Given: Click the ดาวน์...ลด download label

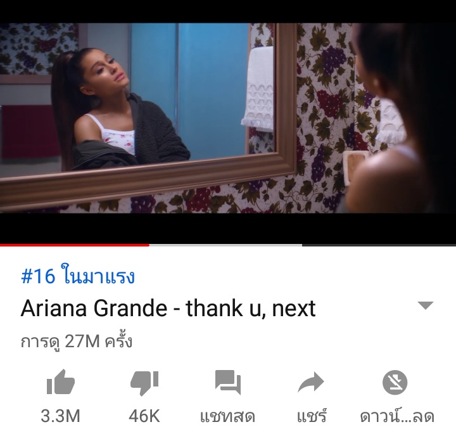Looking at the screenshot, I should tap(397, 416).
